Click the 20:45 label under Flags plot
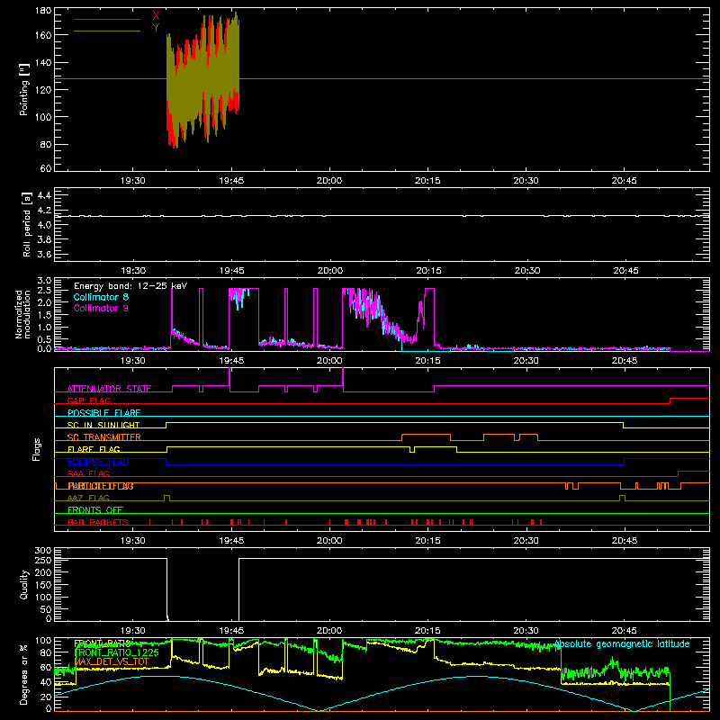 [625, 541]
